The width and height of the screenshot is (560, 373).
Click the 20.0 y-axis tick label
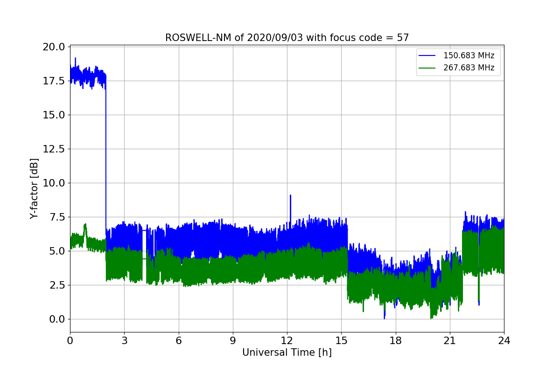click(54, 47)
